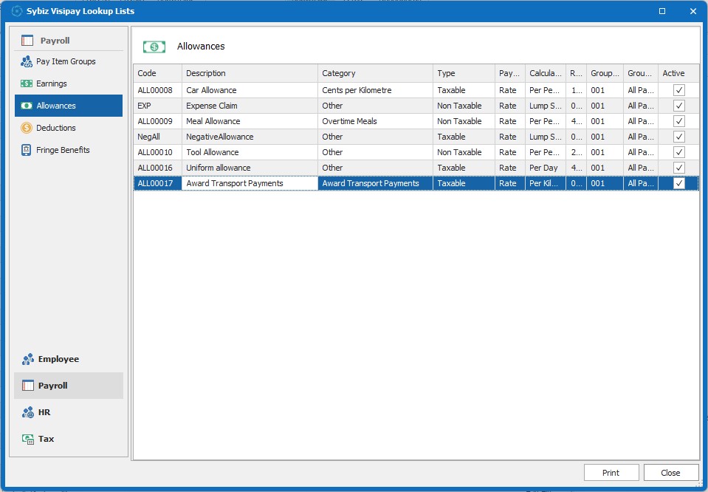Viewport: 708px width, 492px height.
Task: Click the Per Day calculation cell
Action: tap(545, 168)
